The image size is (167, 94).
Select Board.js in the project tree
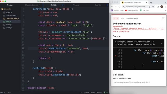tap(9, 13)
